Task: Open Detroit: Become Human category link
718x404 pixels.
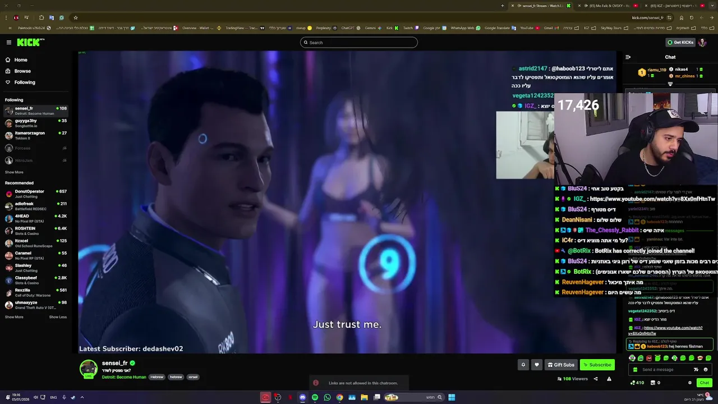Action: click(x=124, y=377)
